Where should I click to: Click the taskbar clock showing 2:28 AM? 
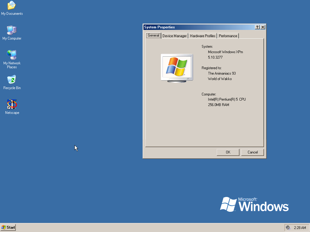(300, 228)
